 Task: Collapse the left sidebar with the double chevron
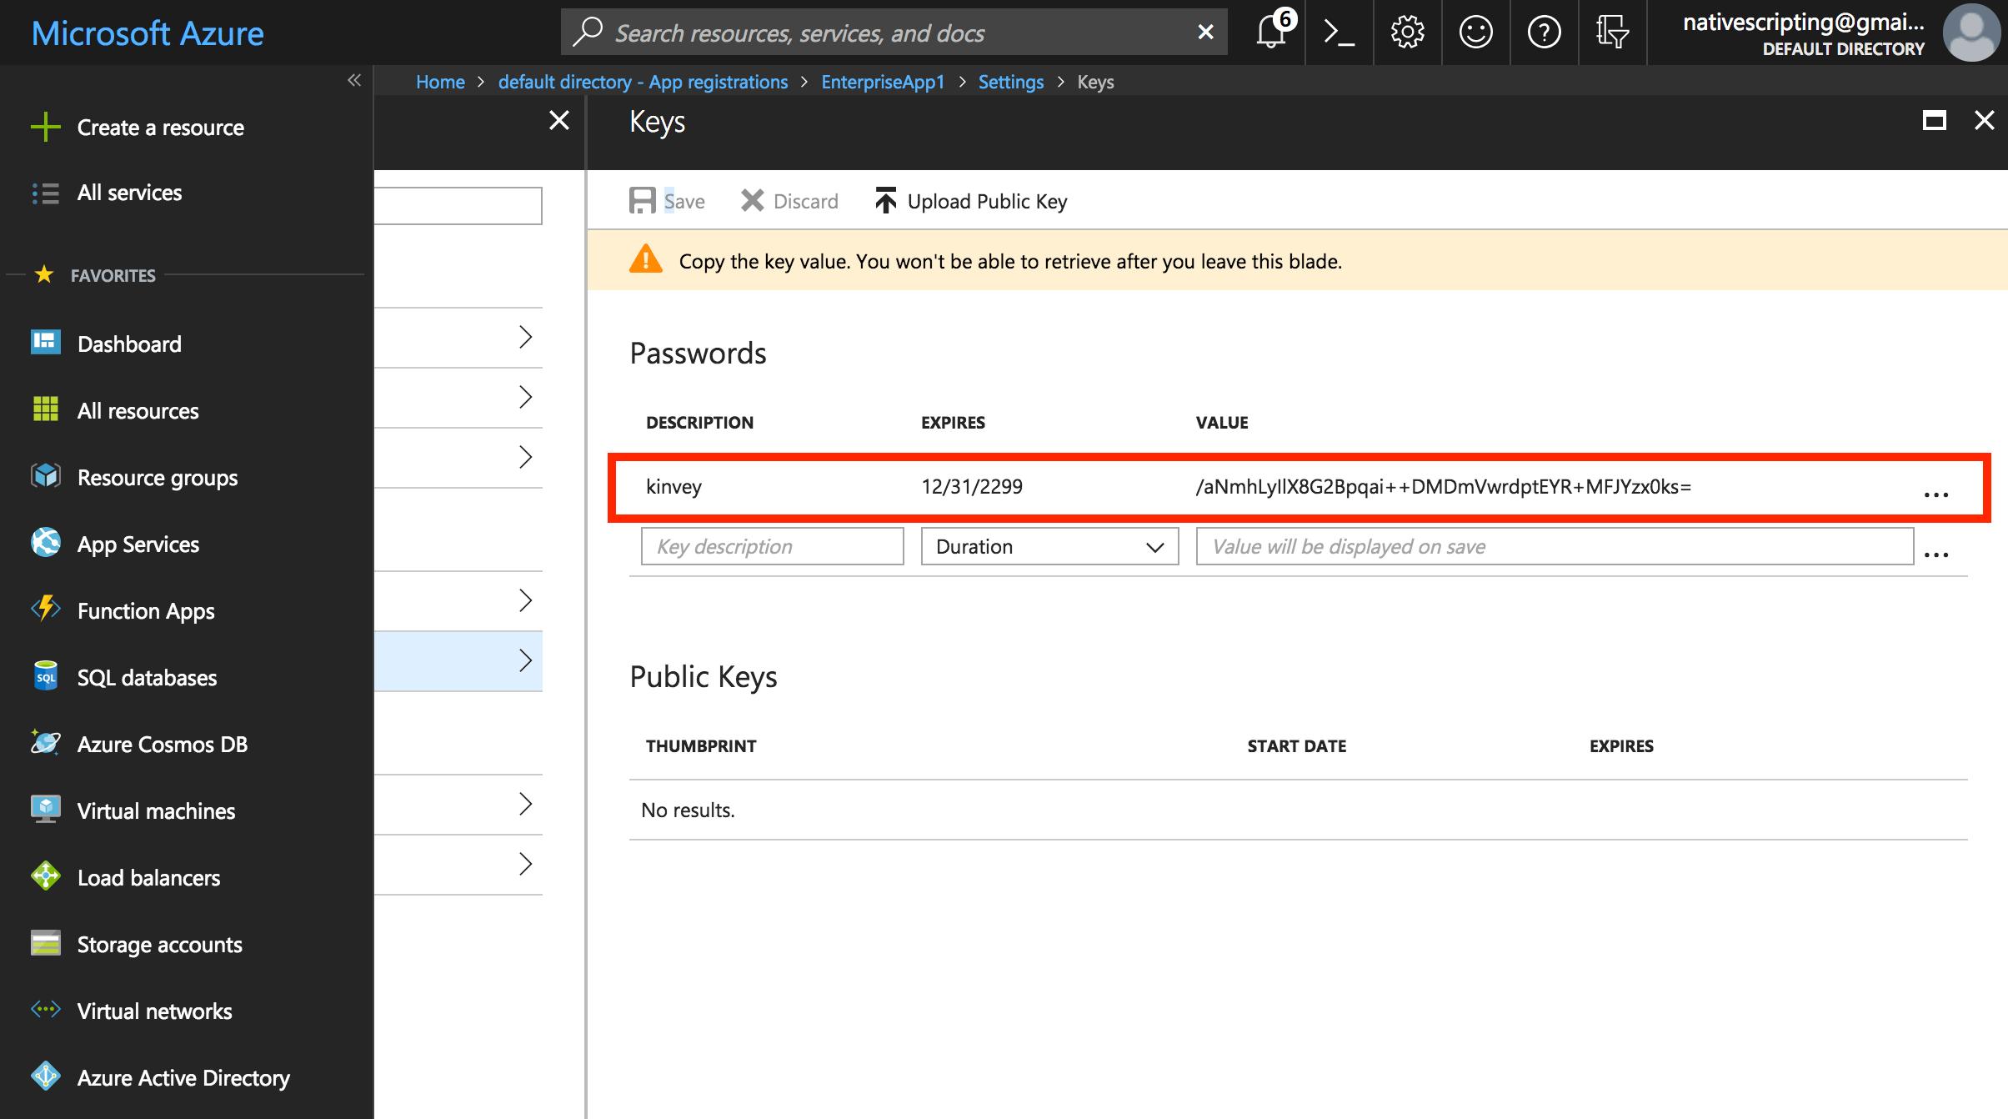[354, 80]
